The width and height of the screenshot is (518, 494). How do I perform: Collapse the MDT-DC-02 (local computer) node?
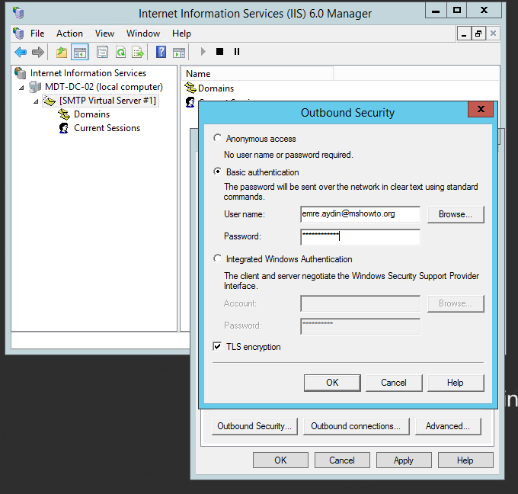pyautogui.click(x=21, y=88)
